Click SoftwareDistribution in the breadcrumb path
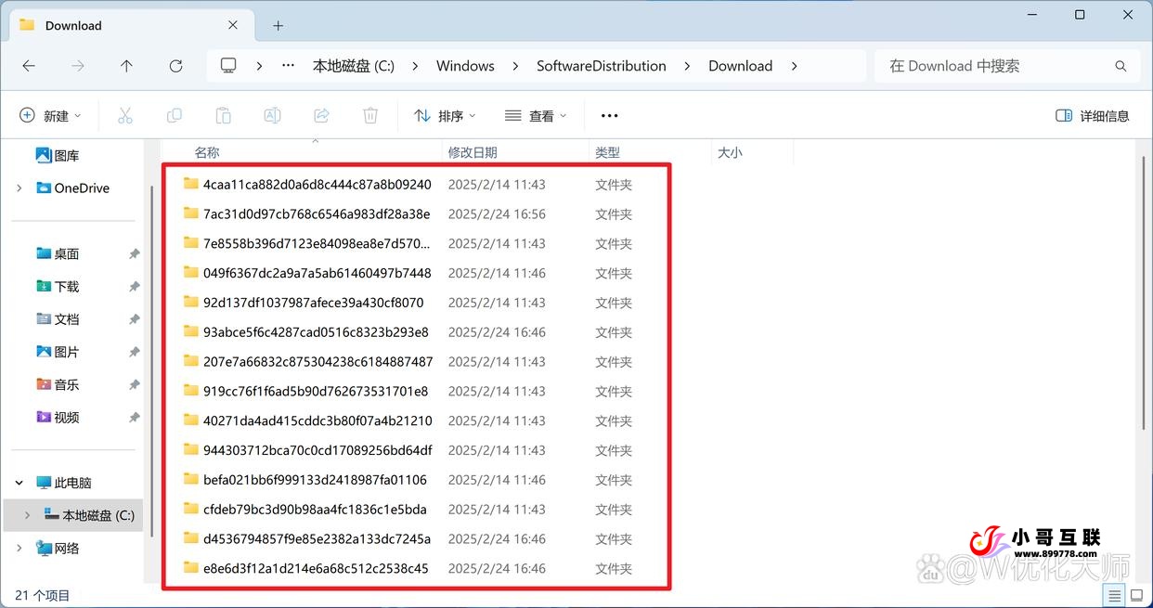The height and width of the screenshot is (608, 1153). click(x=601, y=65)
